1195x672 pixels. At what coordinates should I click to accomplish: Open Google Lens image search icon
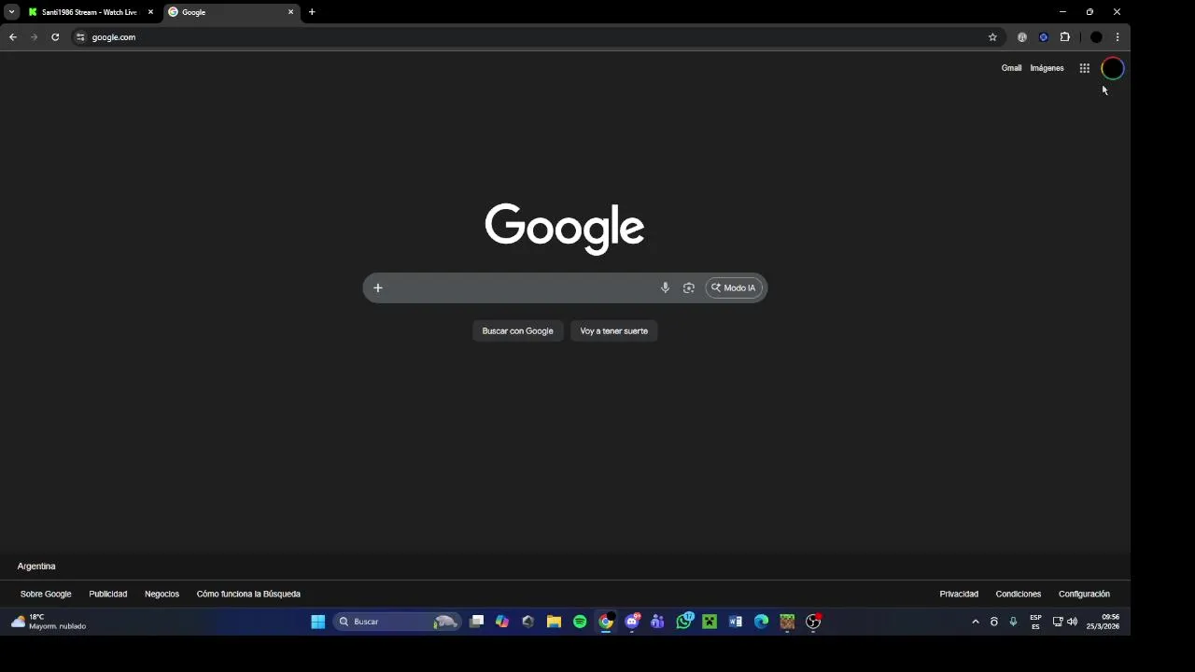tap(689, 287)
